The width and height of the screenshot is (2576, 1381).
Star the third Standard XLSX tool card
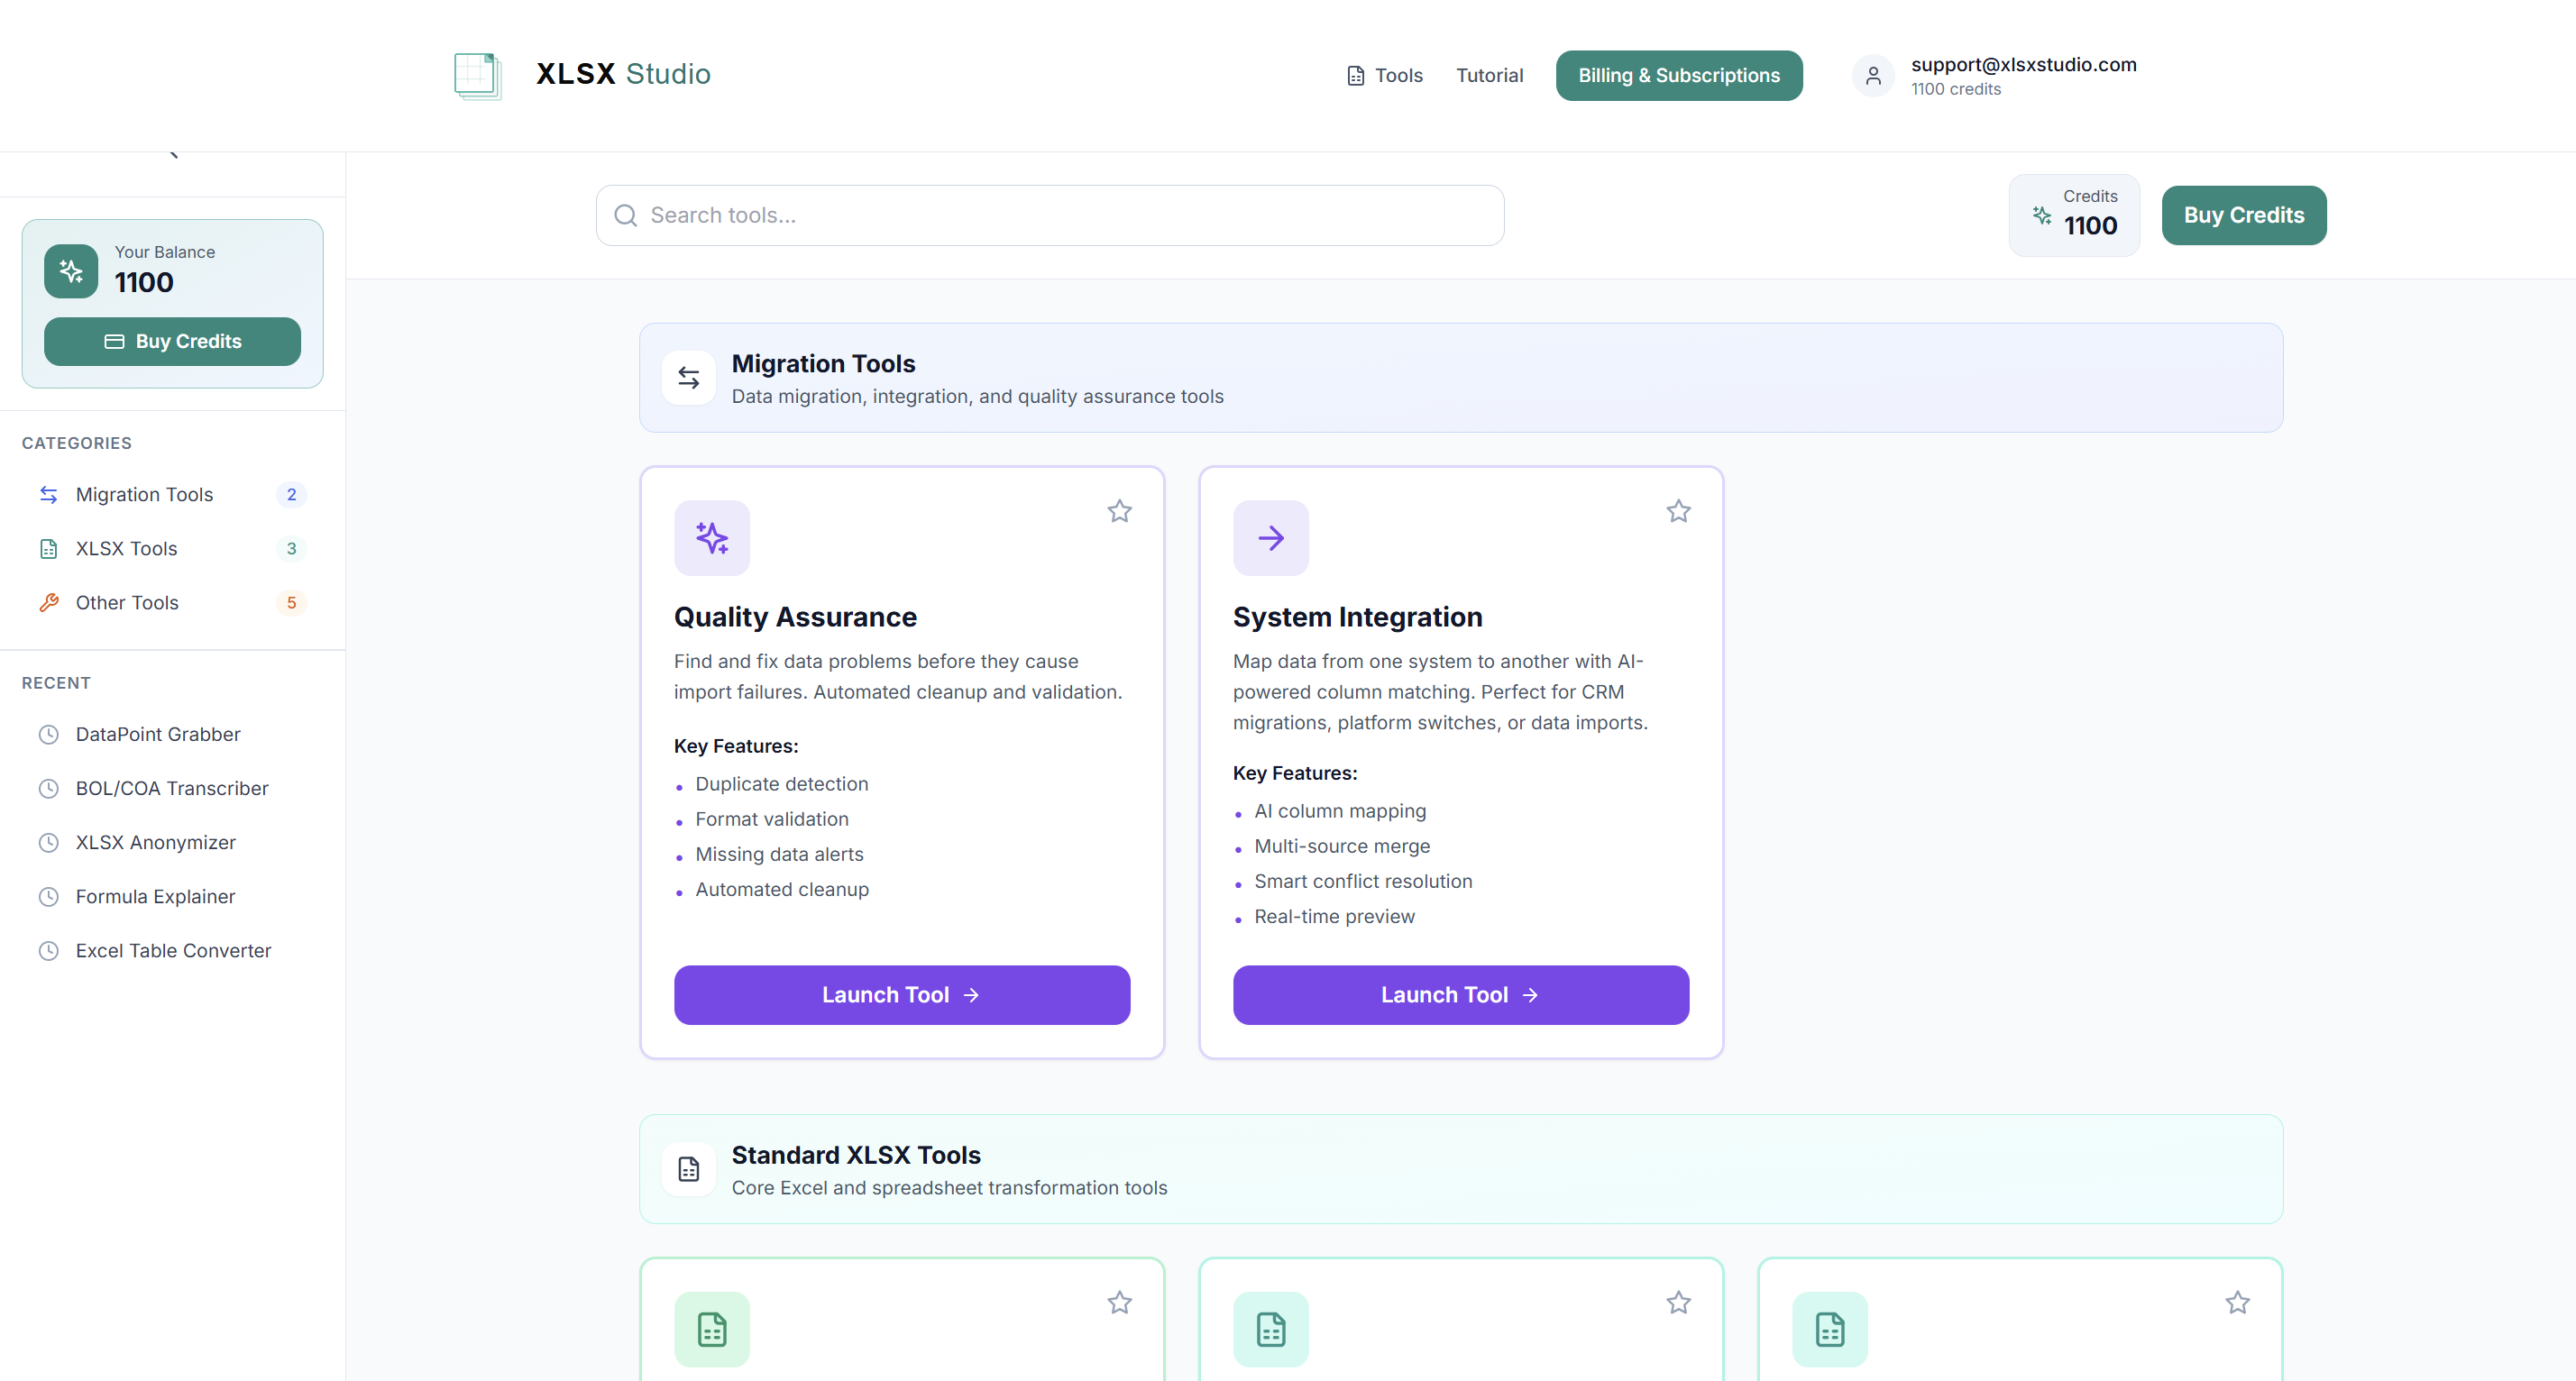pyautogui.click(x=2237, y=1302)
